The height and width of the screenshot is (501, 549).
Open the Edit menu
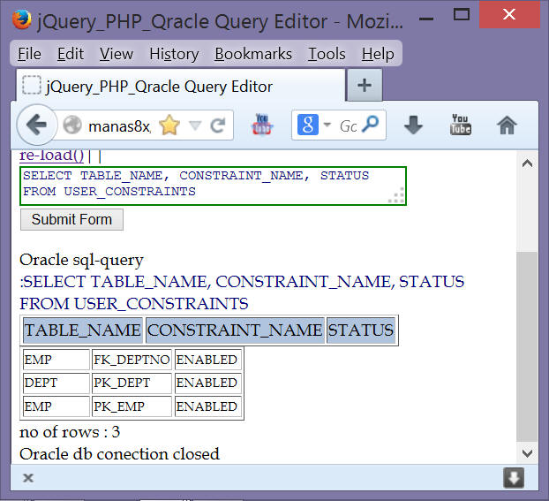pos(71,54)
